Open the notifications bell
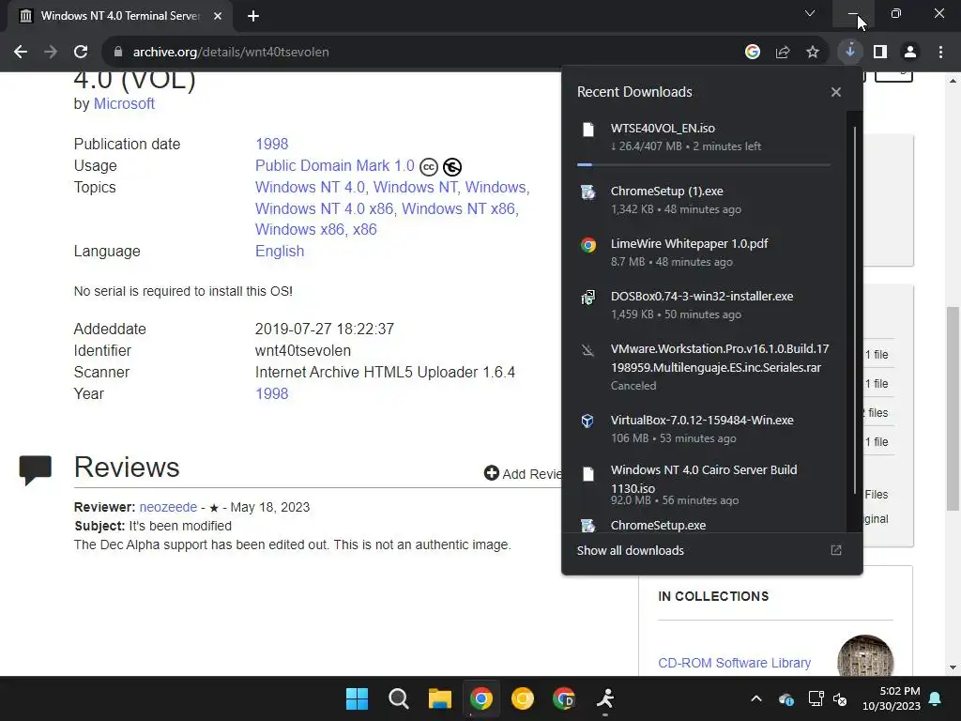The width and height of the screenshot is (961, 721). [x=936, y=698]
